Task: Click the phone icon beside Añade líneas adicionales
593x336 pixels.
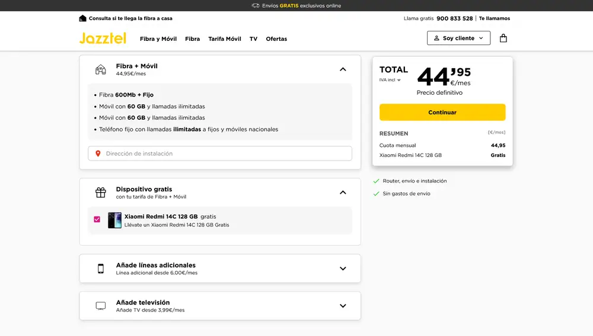Action: pos(101,268)
